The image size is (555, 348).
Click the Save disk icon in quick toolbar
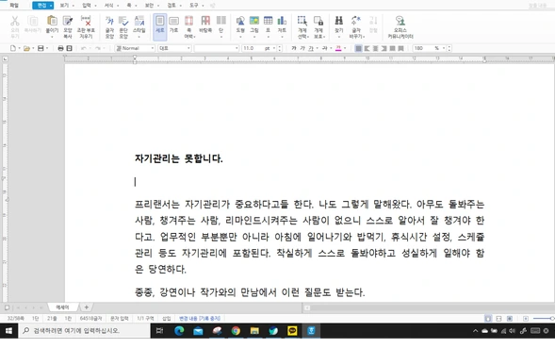click(41, 48)
